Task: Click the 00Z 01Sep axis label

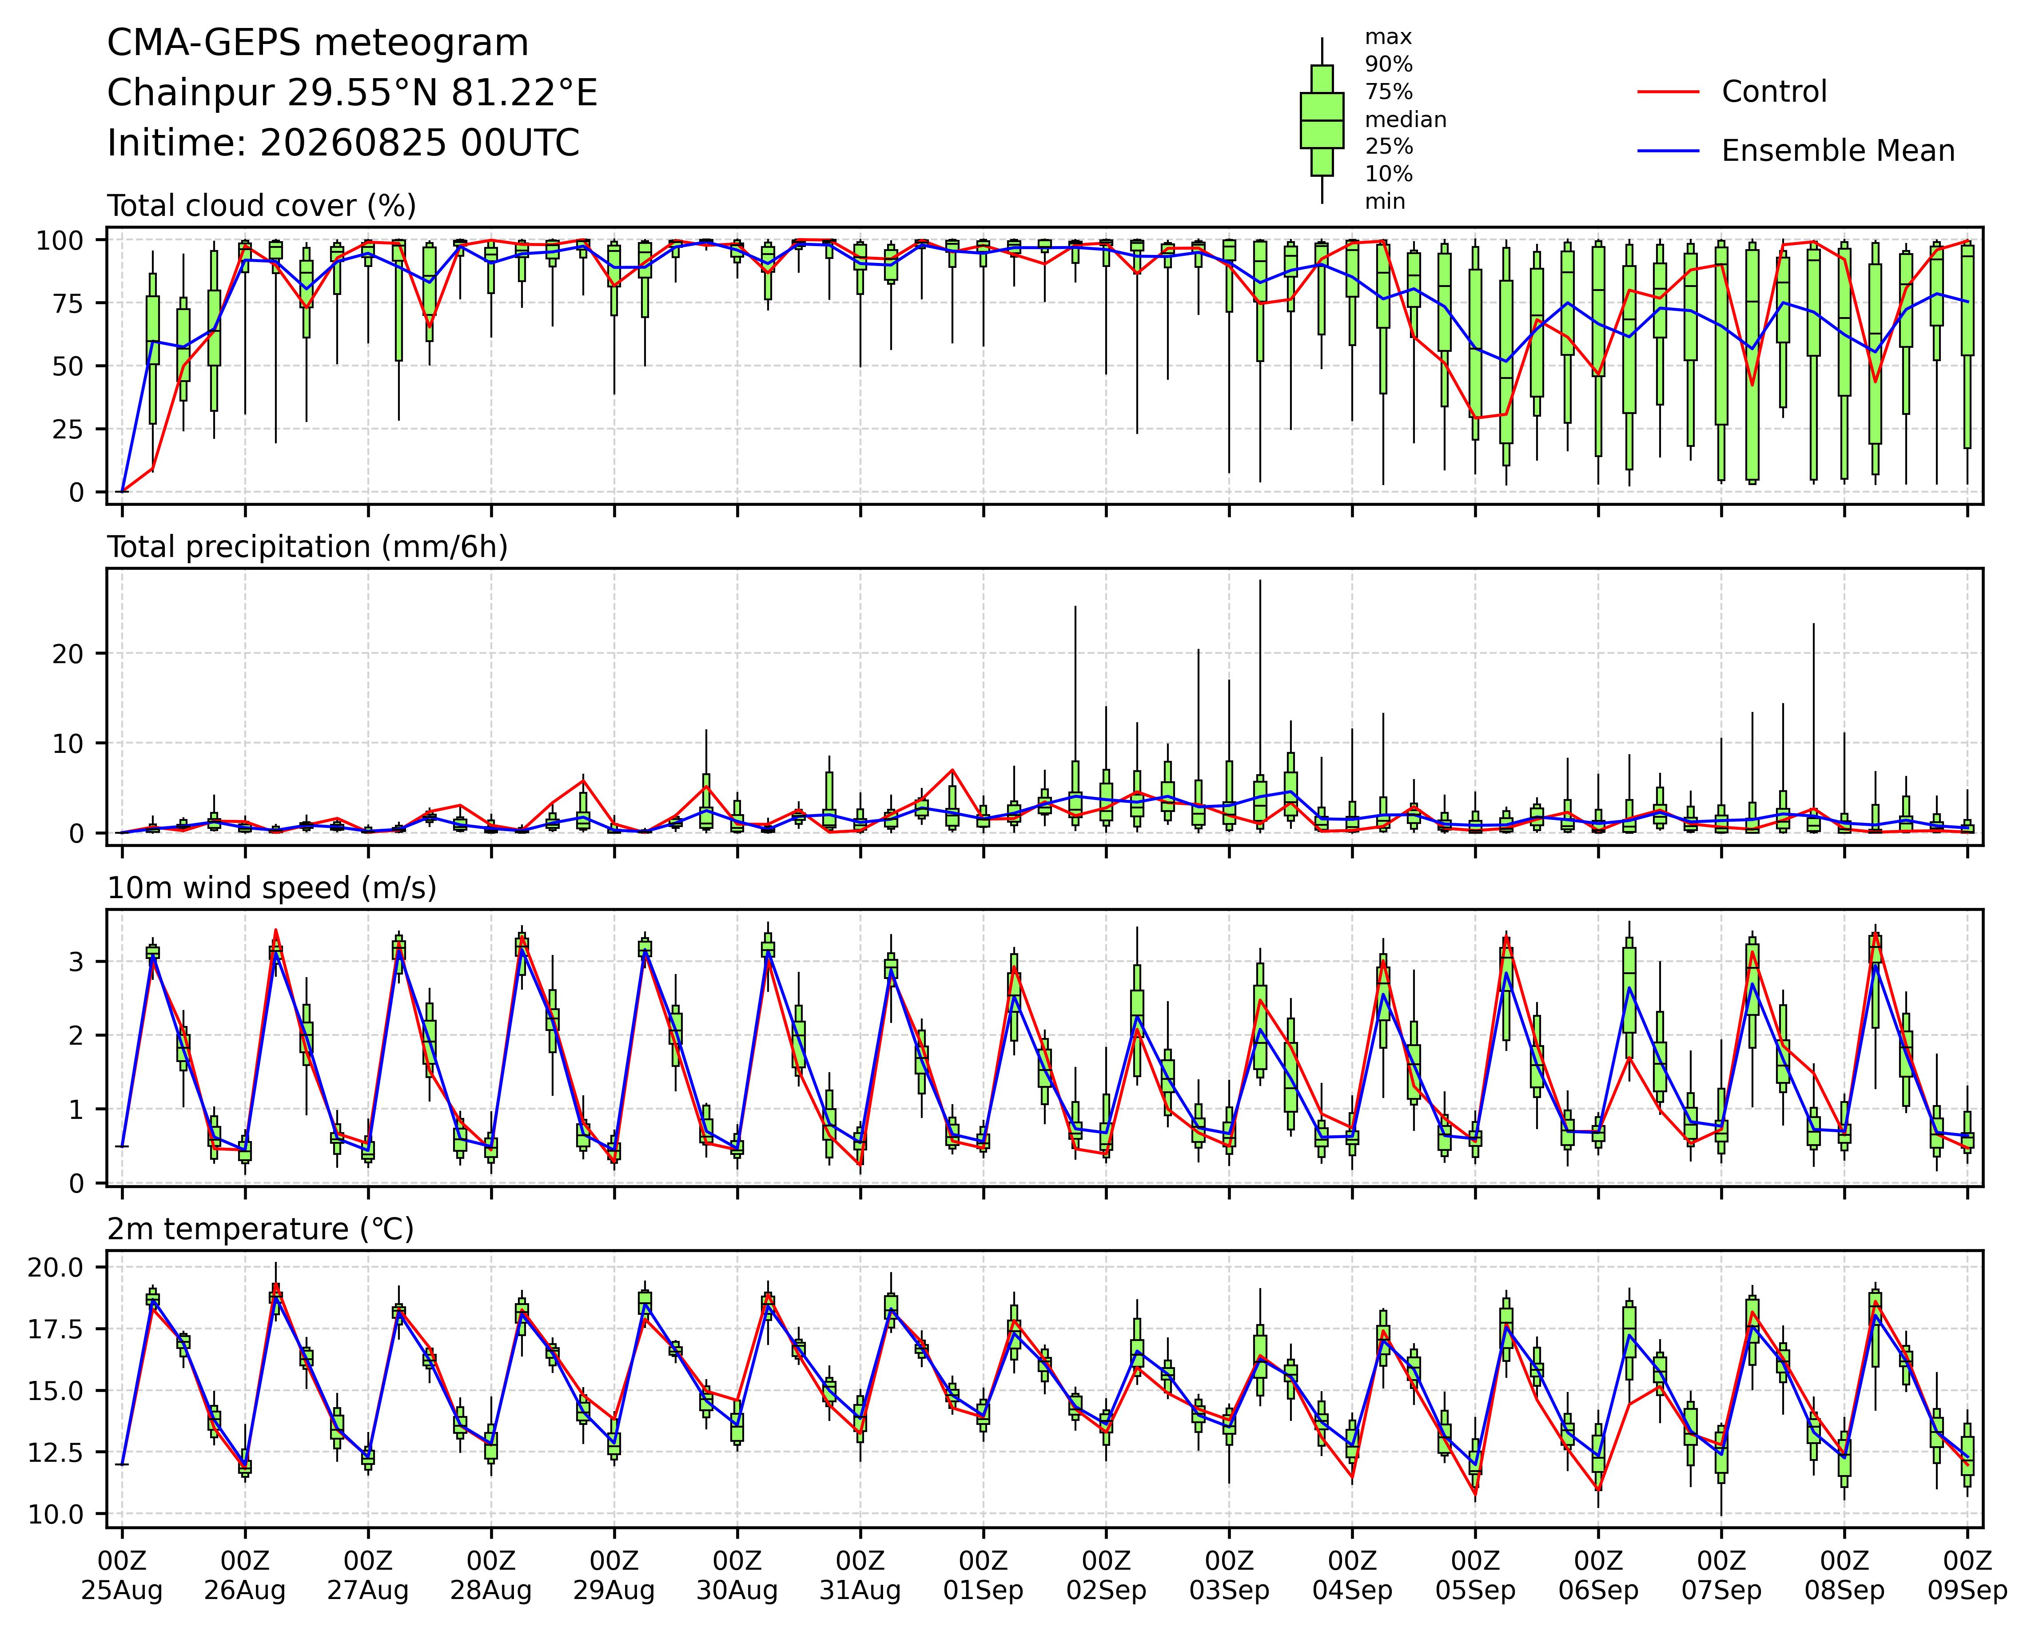Action: click(984, 1575)
